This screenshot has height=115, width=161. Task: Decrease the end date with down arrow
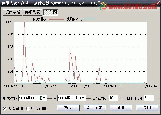pos(89,100)
